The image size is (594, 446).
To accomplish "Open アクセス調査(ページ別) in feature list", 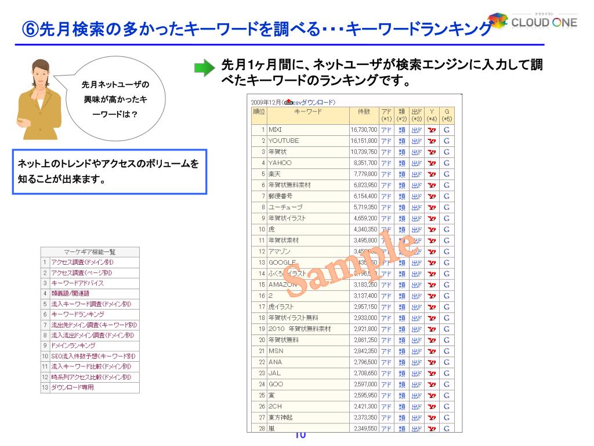I will (81, 273).
